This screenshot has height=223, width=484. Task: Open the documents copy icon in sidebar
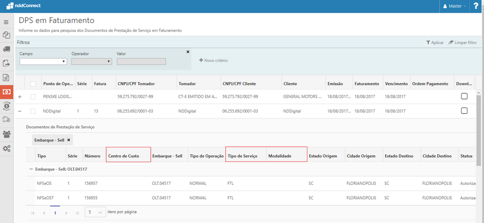coord(6,35)
